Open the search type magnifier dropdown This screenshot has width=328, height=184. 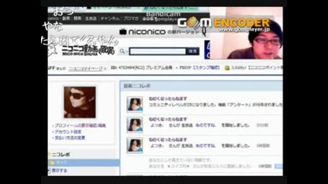[x=123, y=51]
